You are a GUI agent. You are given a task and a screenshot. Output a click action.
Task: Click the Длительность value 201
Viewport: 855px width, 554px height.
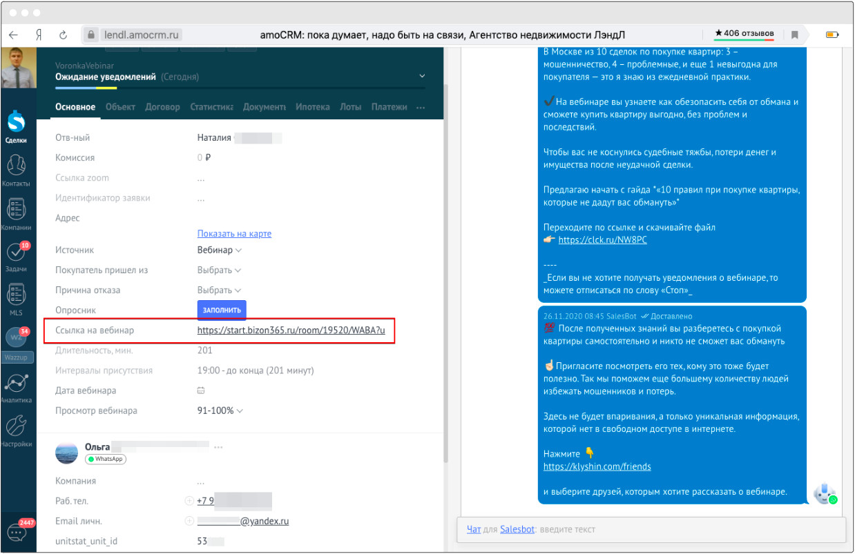pyautogui.click(x=204, y=350)
